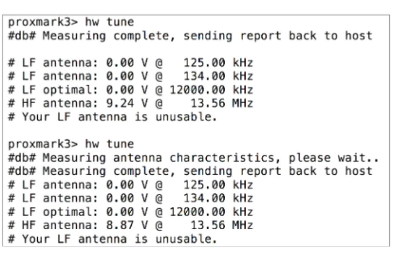Image resolution: width=393 pixels, height=254 pixels.
Task: Click the second 'proxmark3> hw tune' prompt line
Action: click(x=71, y=145)
